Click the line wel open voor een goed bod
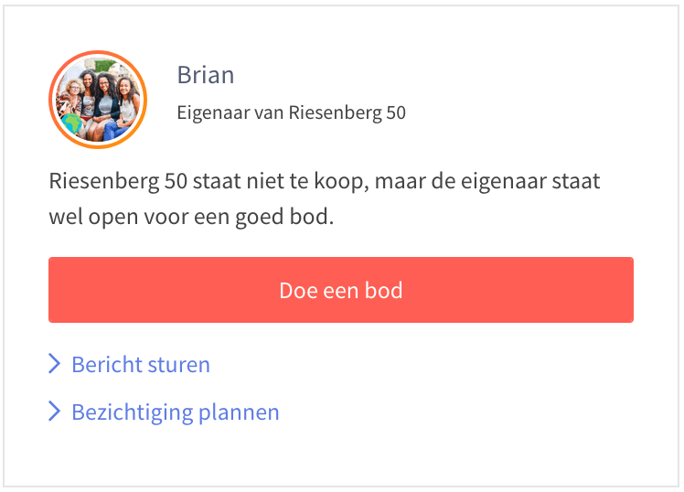Viewport: 684px width, 492px height. click(191, 219)
